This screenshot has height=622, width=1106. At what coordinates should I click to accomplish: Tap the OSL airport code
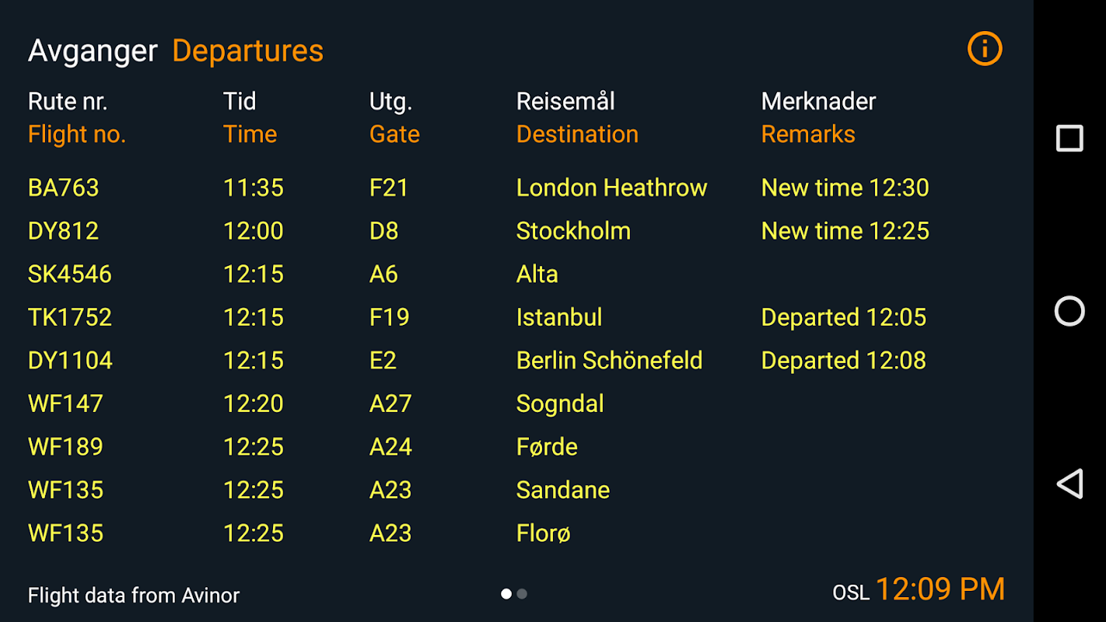point(851,592)
